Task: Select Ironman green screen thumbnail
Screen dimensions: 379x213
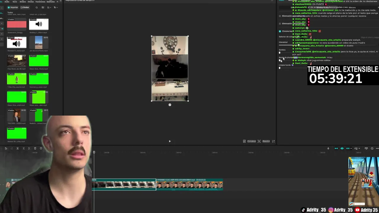Action: 39,79
